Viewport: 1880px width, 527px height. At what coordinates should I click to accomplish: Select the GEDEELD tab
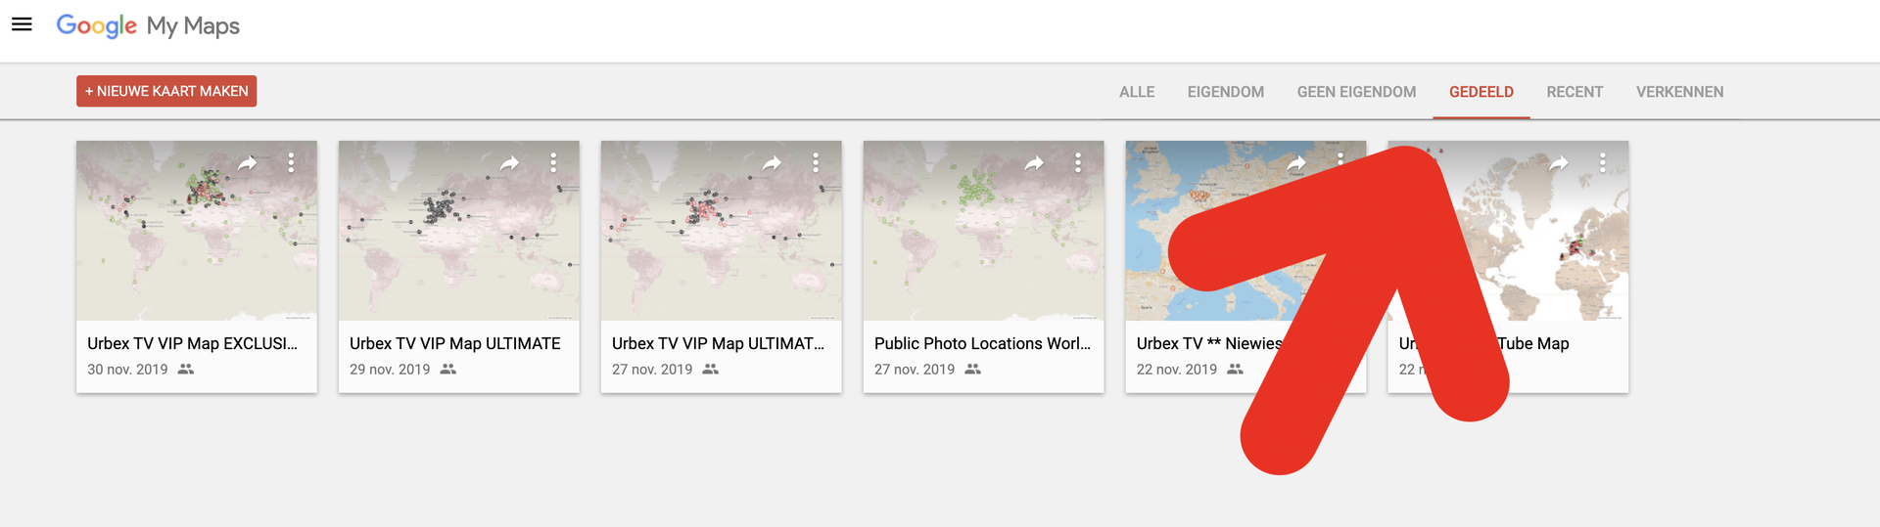(x=1481, y=92)
